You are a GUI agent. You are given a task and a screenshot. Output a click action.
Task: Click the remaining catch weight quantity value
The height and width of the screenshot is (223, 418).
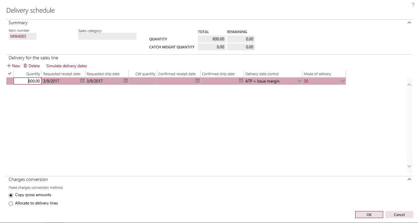[241, 47]
